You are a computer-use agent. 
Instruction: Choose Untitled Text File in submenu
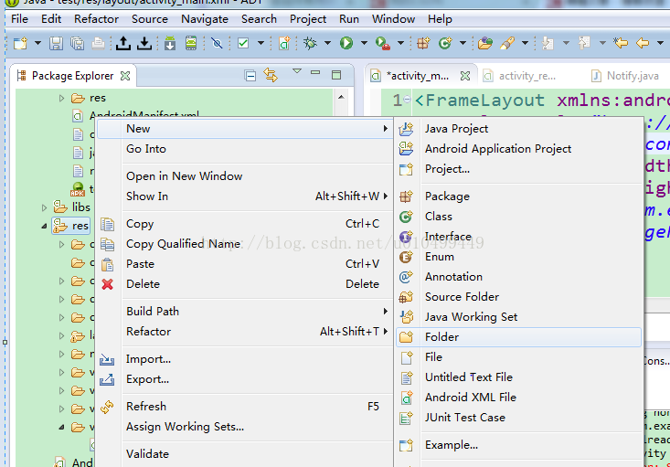[518, 377]
